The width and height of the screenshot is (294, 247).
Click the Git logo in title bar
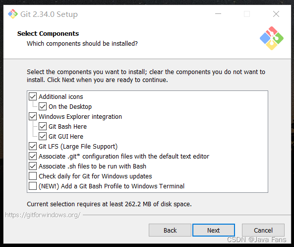click(13, 14)
